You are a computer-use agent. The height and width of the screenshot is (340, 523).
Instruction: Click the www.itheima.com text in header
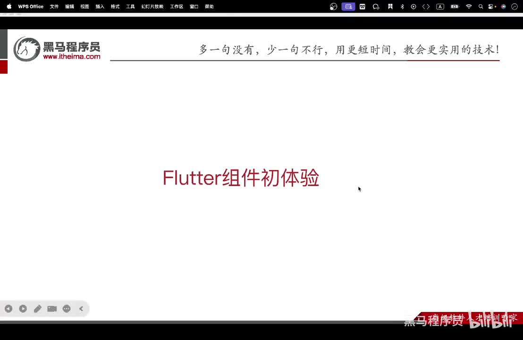(72, 56)
